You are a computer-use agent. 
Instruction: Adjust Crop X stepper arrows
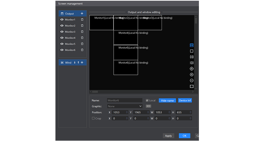(x=127, y=118)
